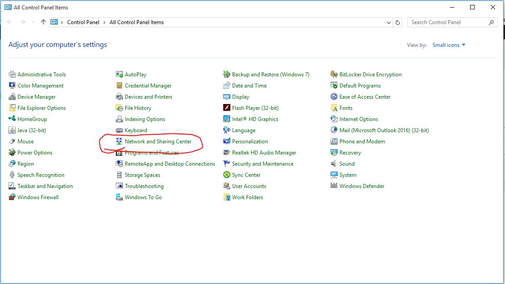This screenshot has width=505, height=284.
Task: Open the Phone and Modem link
Action: pos(362,142)
